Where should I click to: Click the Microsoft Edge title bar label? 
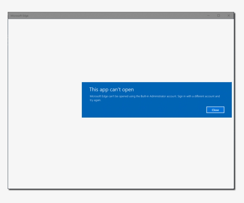(18, 15)
